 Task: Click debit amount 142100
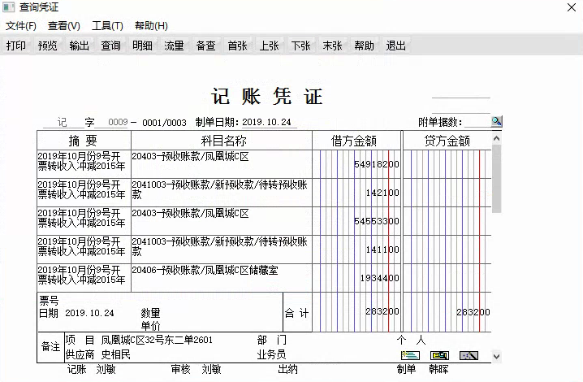coord(382,193)
